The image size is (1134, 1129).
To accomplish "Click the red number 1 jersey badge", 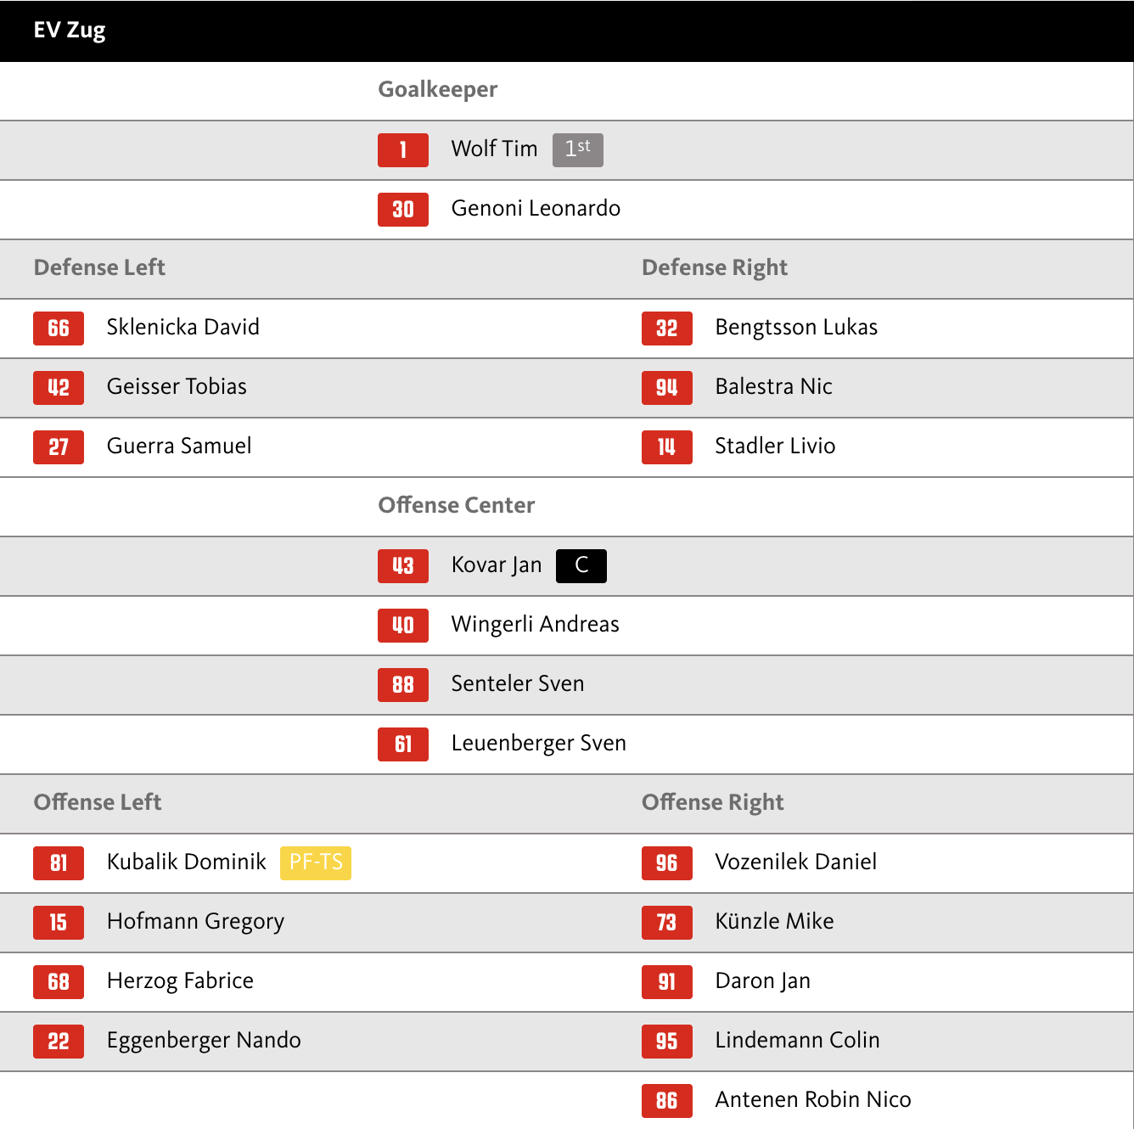I will (x=402, y=150).
